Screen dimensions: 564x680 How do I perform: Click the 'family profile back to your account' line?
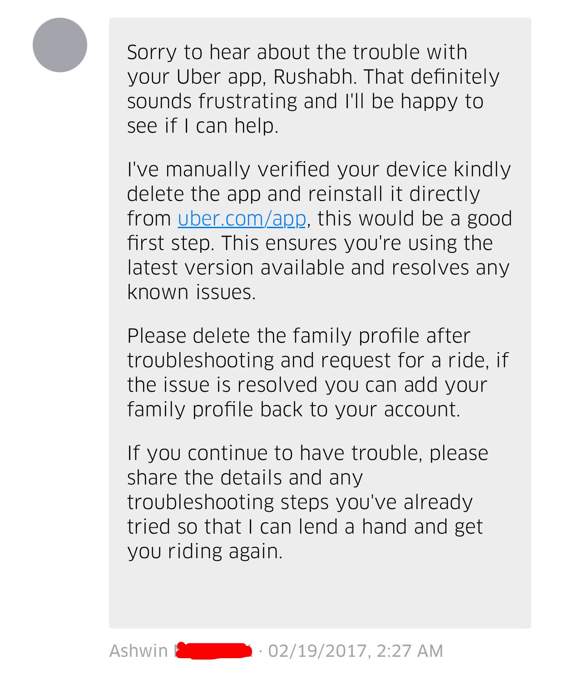[x=294, y=410]
